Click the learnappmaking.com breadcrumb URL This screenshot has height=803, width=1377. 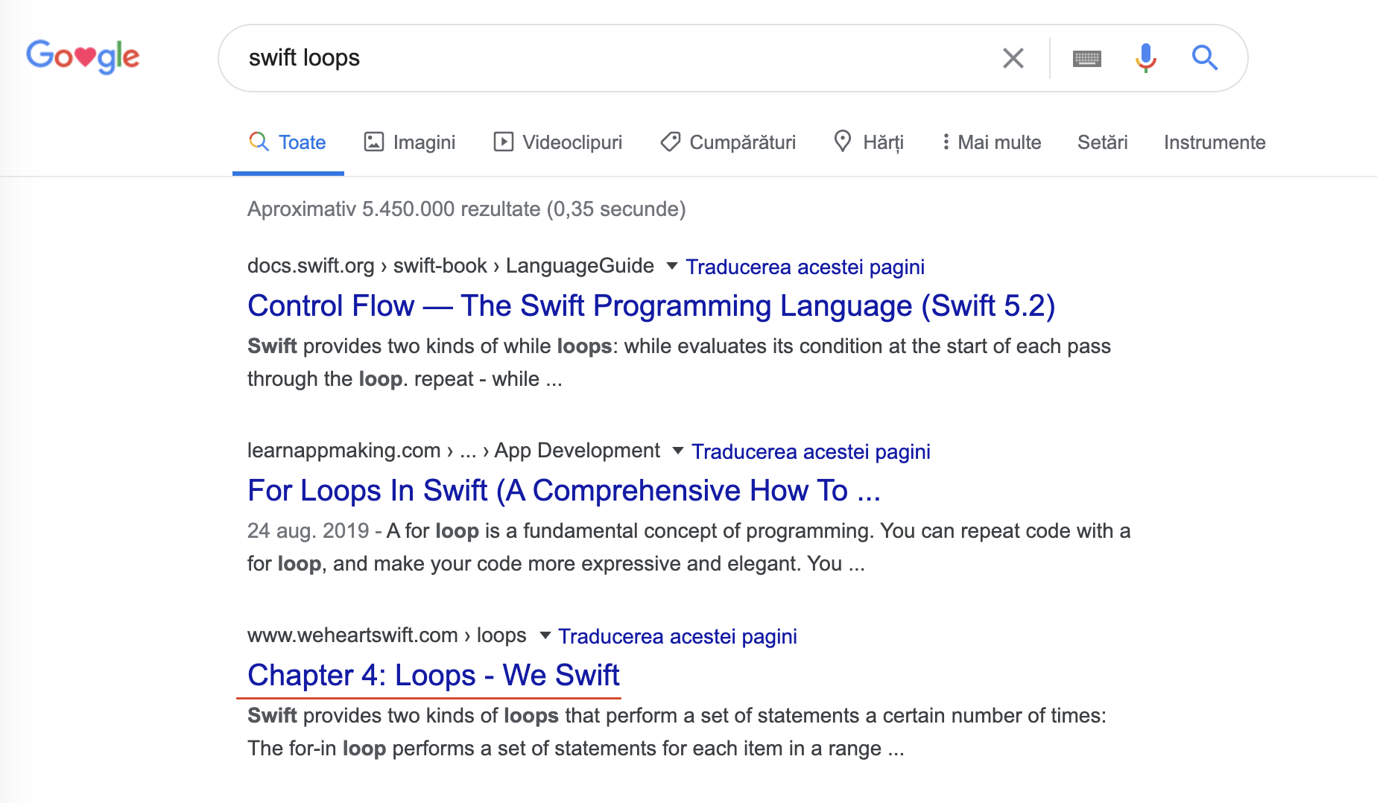point(454,451)
